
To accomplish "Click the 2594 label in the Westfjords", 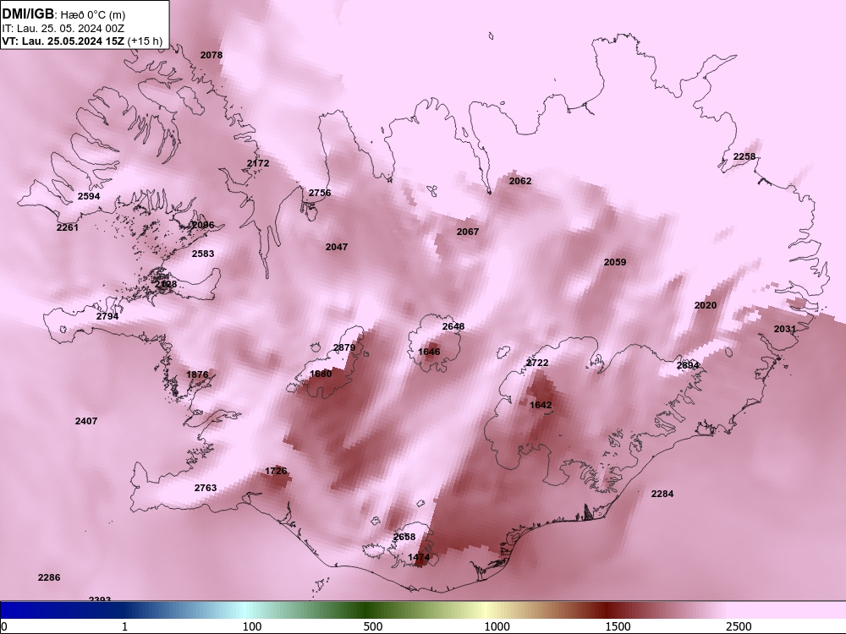I will tap(89, 196).
